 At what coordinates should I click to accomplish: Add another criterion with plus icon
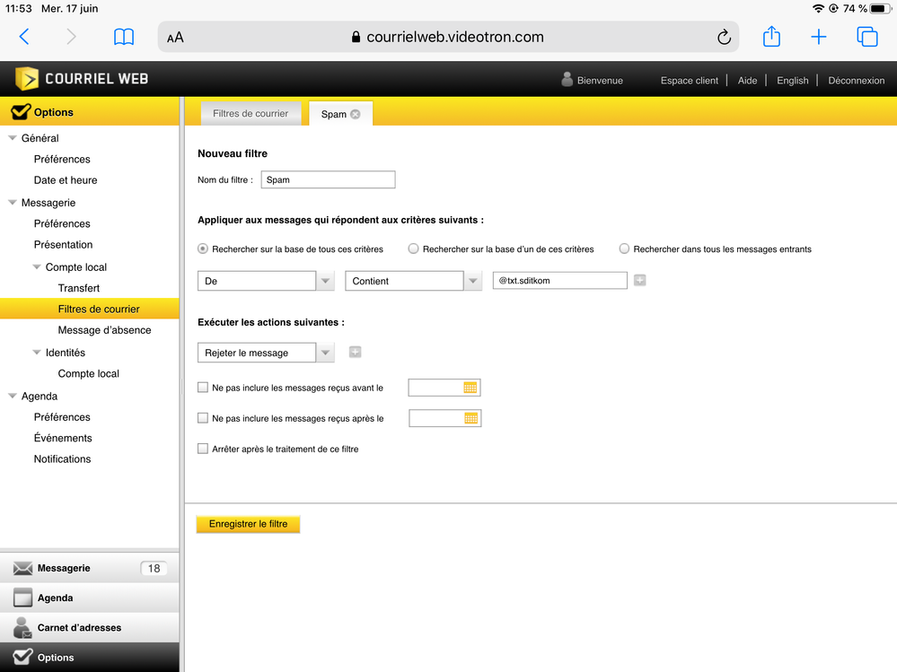[x=639, y=281]
